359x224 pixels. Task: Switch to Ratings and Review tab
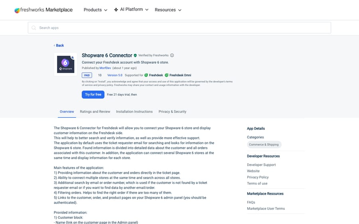click(95, 112)
